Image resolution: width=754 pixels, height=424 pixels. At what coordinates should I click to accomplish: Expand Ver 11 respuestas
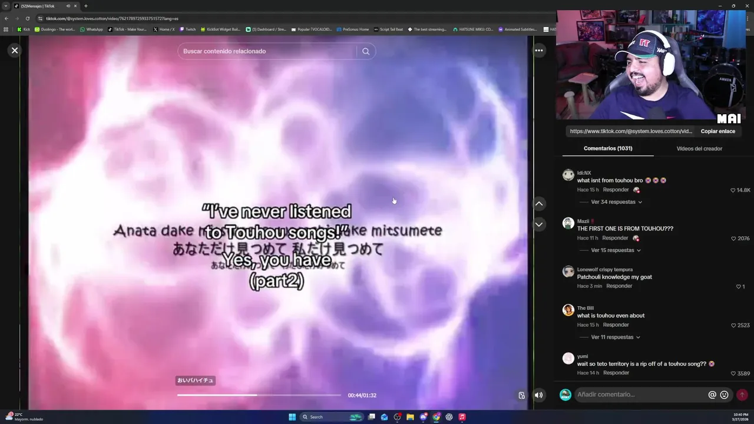click(x=616, y=337)
